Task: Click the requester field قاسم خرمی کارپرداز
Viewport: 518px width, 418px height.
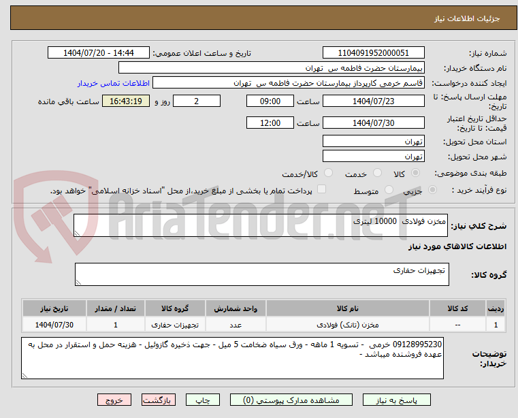Action: pos(289,82)
